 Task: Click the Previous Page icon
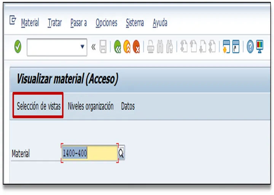[193, 47]
